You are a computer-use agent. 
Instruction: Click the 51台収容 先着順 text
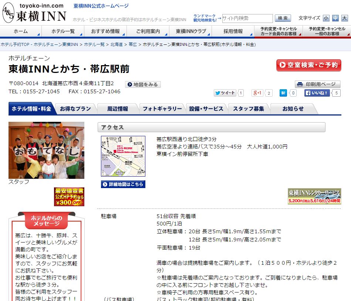(x=176, y=216)
